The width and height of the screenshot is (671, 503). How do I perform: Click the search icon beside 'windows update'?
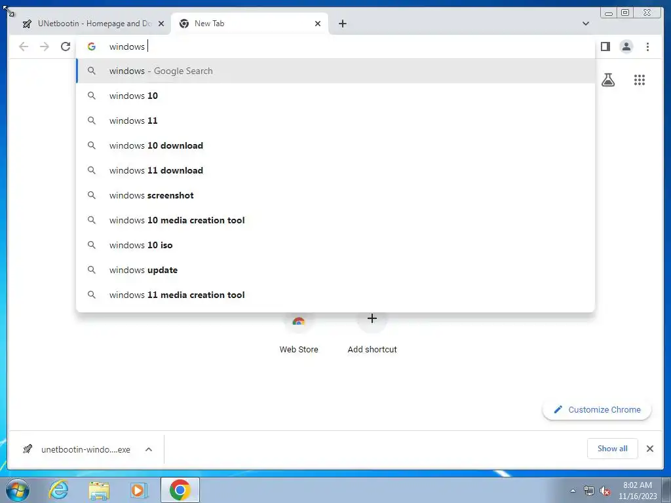92,270
